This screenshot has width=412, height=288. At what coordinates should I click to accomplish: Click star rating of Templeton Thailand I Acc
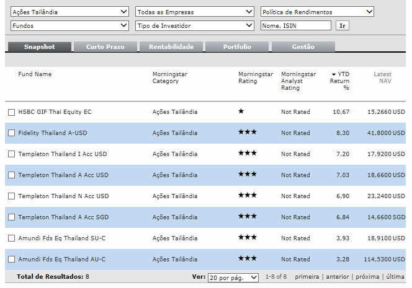247,153
